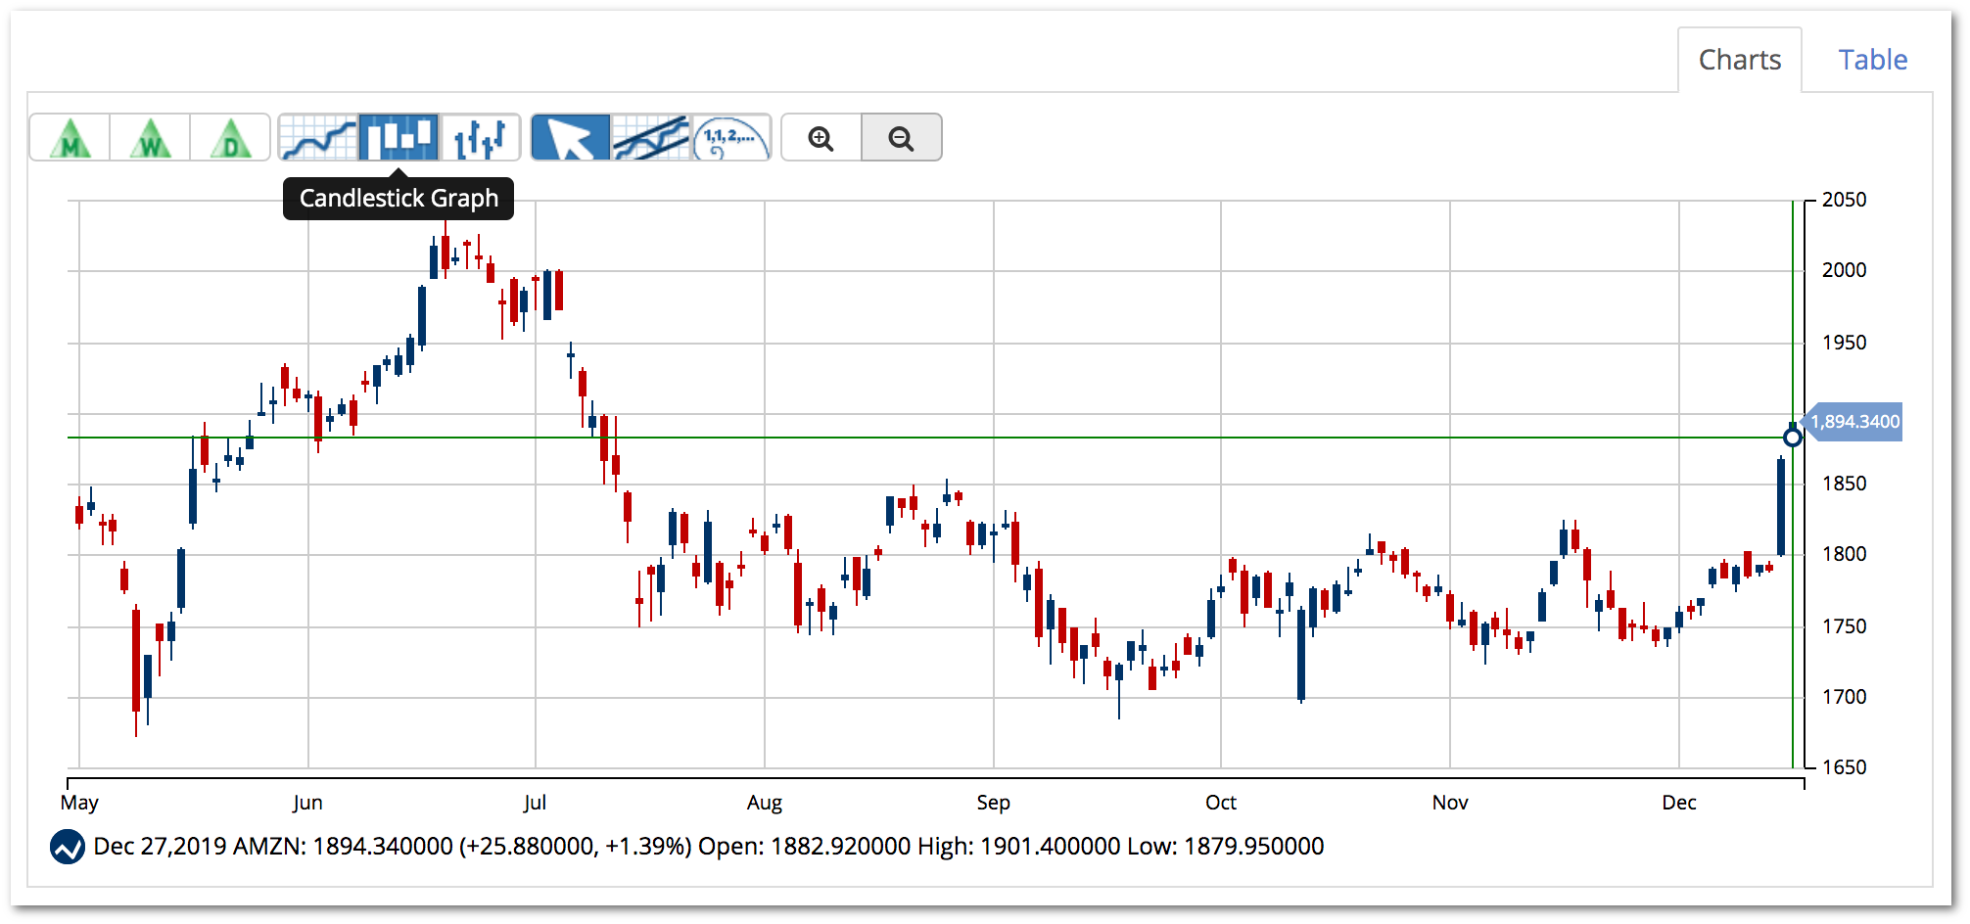Switch to the Table tab
1970x924 pixels.
1872,60
